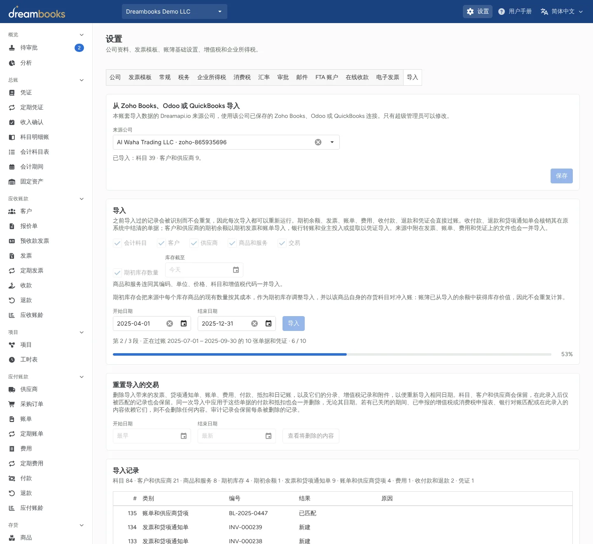Open the 采购订单 cart icon
This screenshot has height=544, width=593.
coord(12,404)
